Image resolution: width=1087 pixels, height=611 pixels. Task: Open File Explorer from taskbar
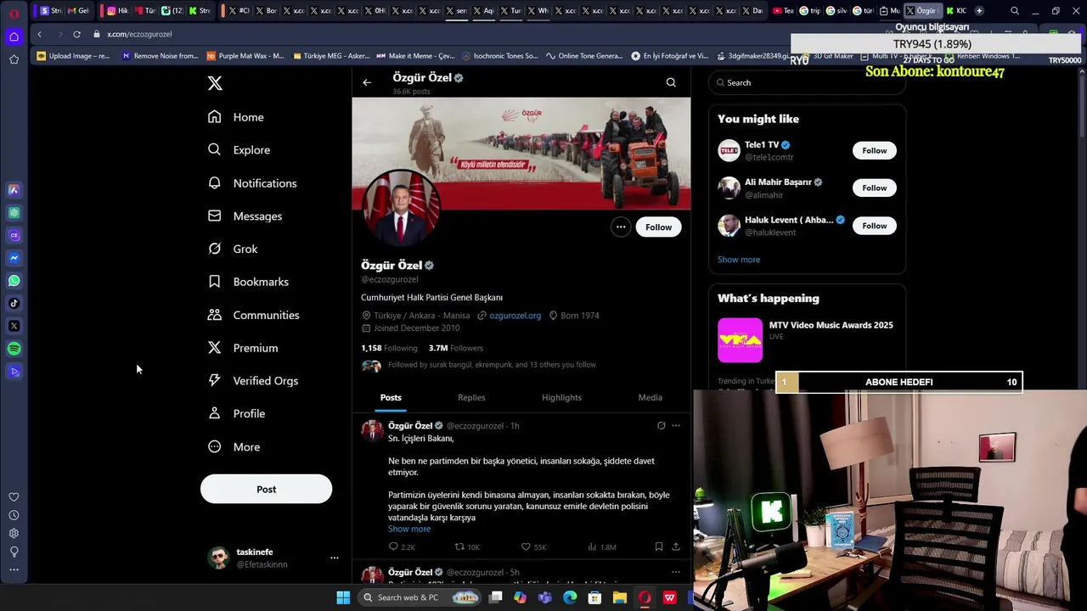pyautogui.click(x=619, y=597)
